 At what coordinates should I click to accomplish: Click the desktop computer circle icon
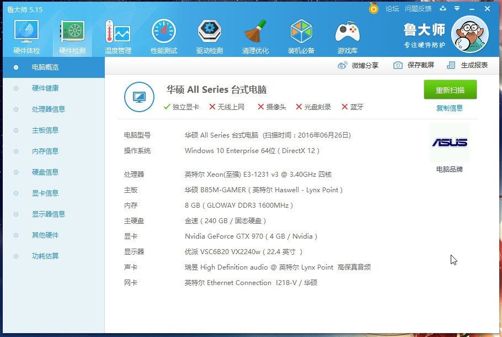pyautogui.click(x=139, y=97)
